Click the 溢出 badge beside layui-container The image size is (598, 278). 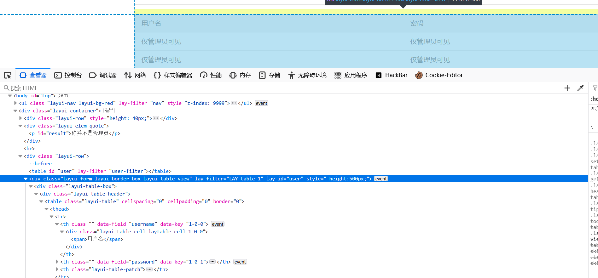click(109, 111)
